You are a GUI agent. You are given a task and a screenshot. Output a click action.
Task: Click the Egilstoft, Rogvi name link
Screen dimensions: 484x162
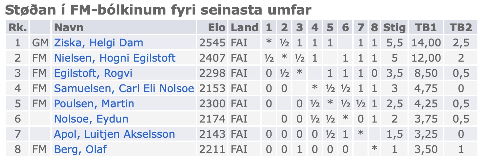(x=93, y=73)
